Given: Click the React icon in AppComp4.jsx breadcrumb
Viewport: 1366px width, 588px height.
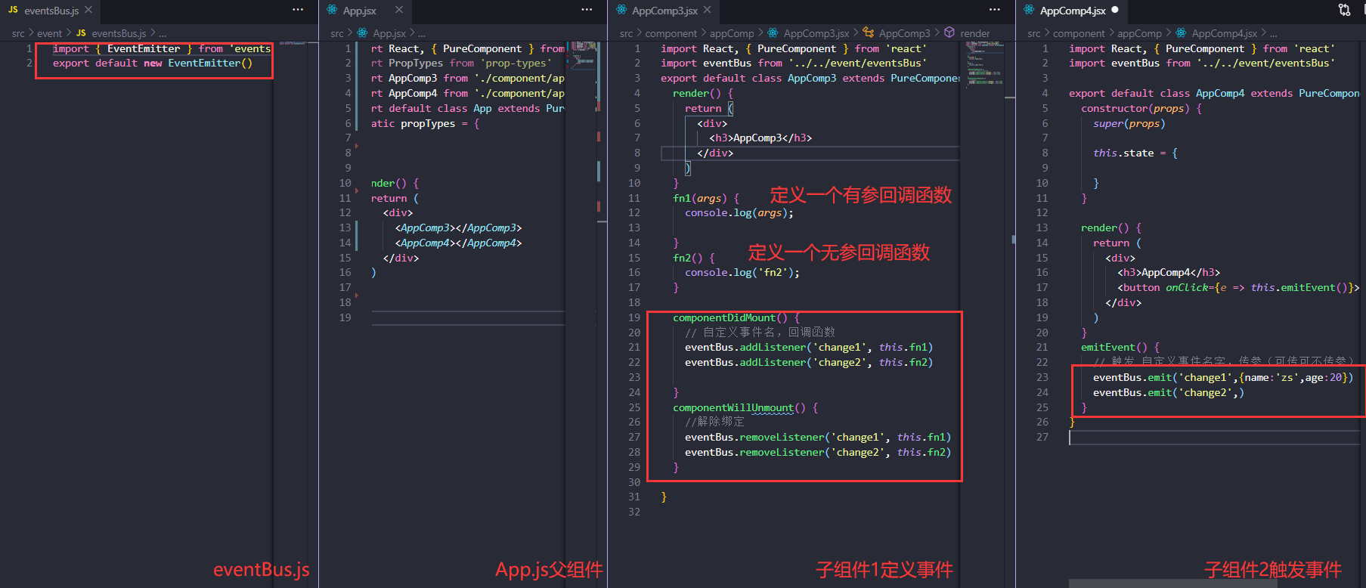Looking at the screenshot, I should [1181, 33].
